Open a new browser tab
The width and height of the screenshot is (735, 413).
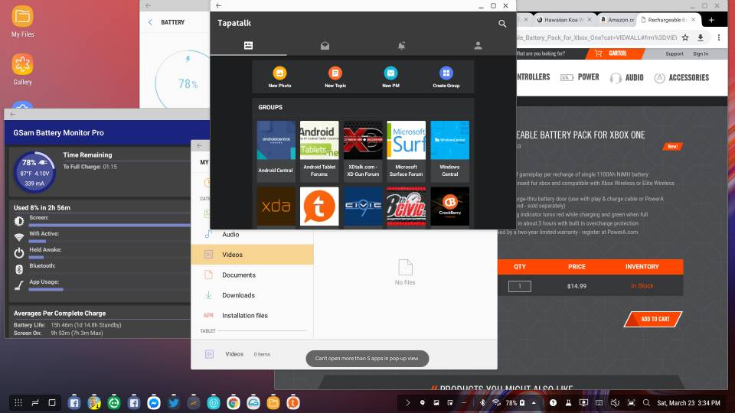click(711, 20)
